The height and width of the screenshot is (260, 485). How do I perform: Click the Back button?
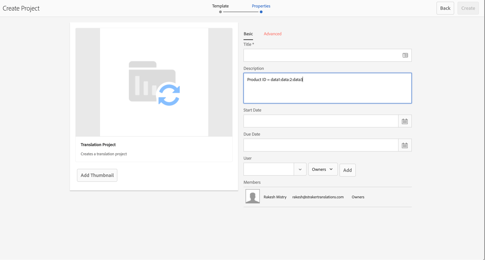[445, 8]
